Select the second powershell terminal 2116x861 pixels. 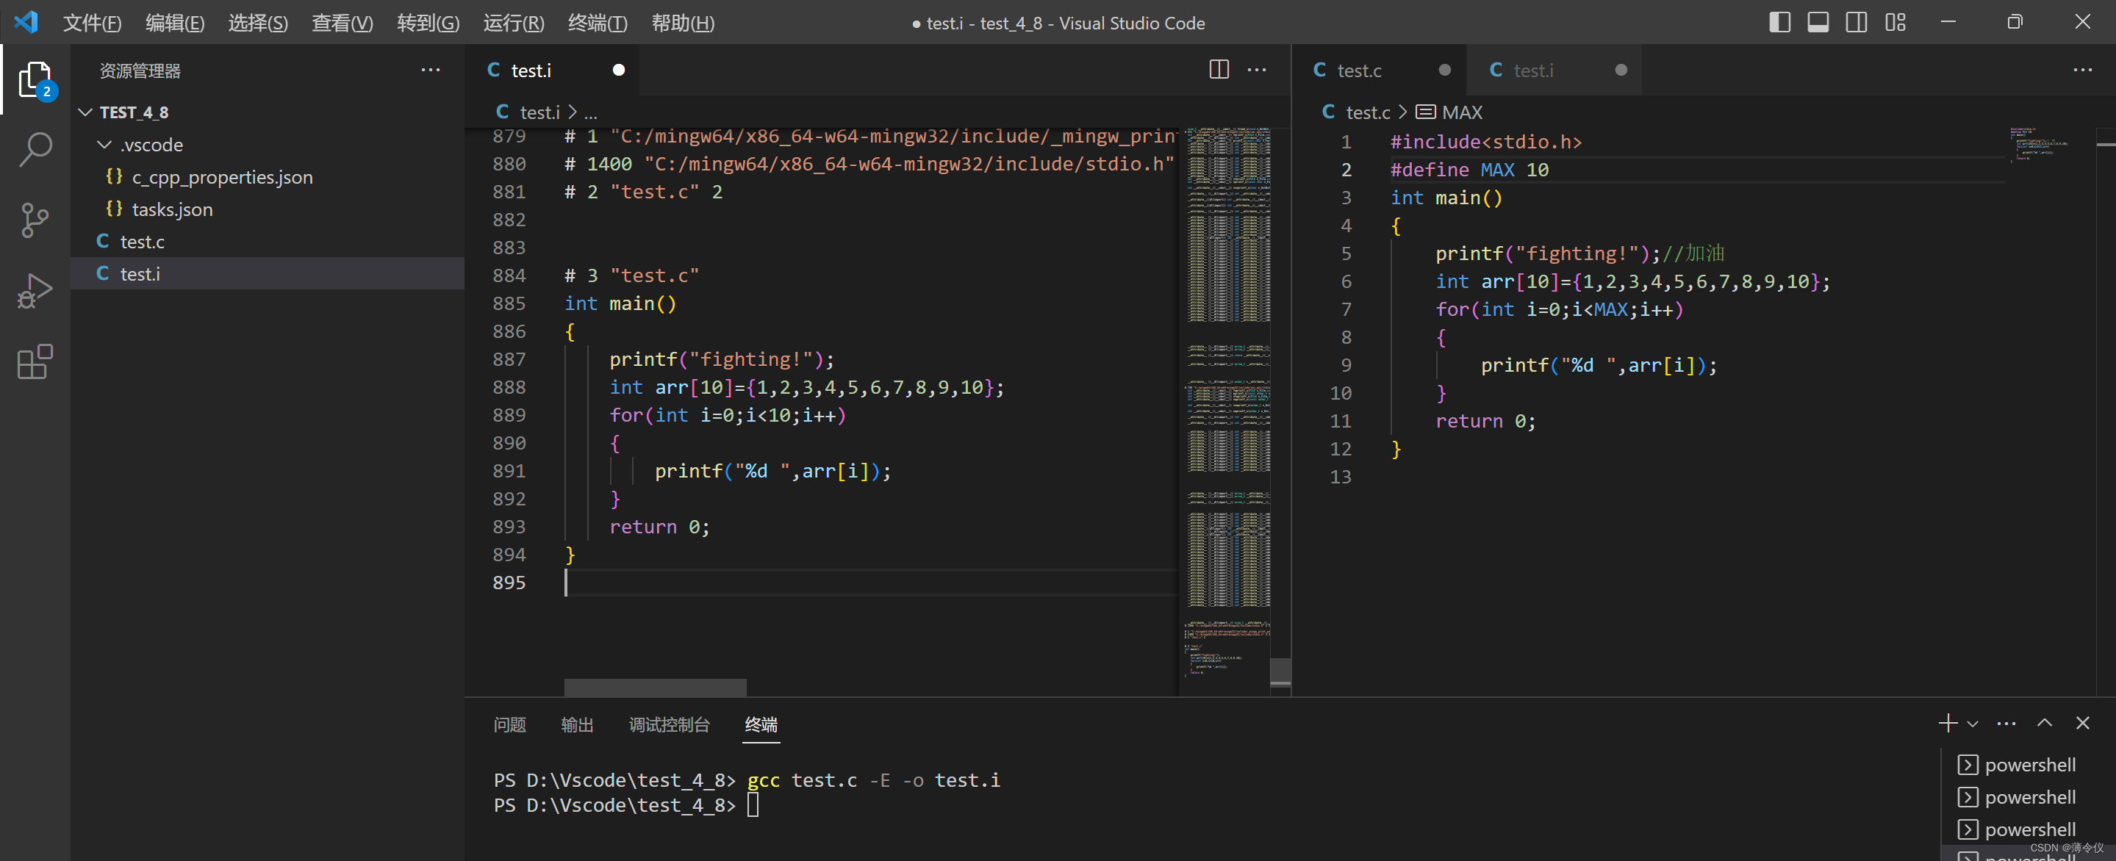(x=2028, y=797)
